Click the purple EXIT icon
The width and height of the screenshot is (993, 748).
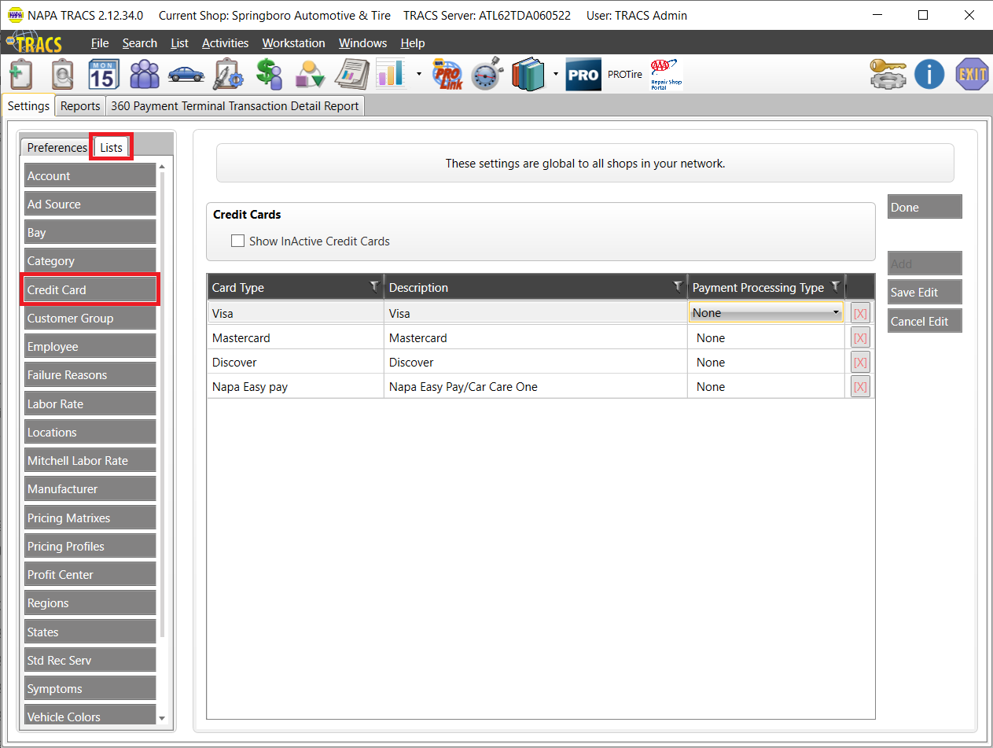[x=972, y=75]
